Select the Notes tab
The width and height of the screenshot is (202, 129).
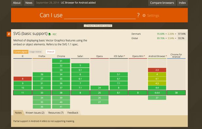point(18,113)
